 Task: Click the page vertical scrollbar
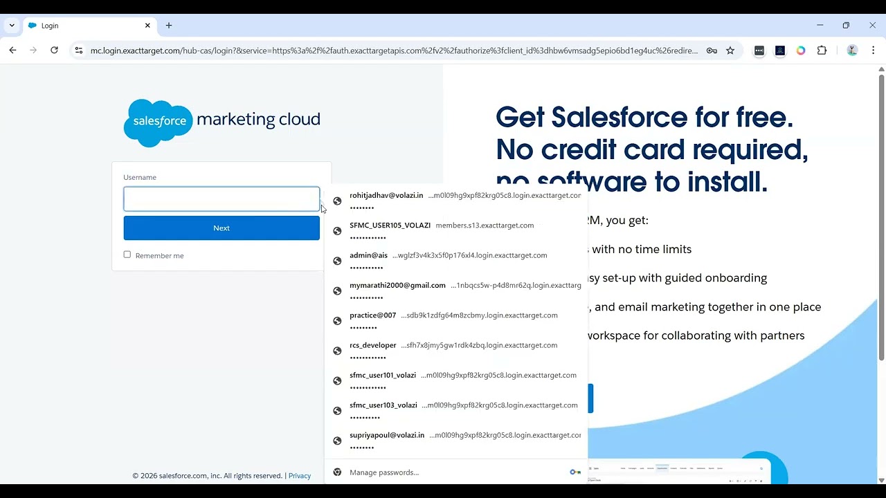point(881,216)
